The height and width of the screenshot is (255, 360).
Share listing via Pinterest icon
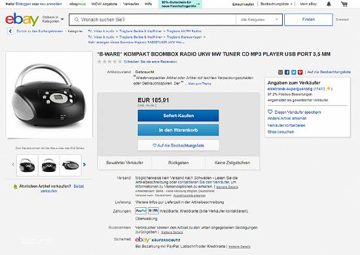pyautogui.click(x=300, y=72)
